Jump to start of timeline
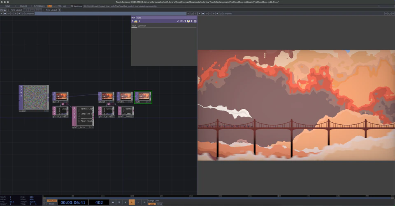Image resolution: width=395 pixels, height=206 pixels. point(113,202)
